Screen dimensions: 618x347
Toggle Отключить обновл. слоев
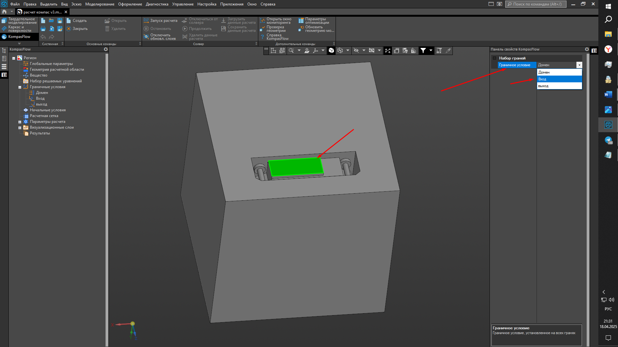coord(160,37)
